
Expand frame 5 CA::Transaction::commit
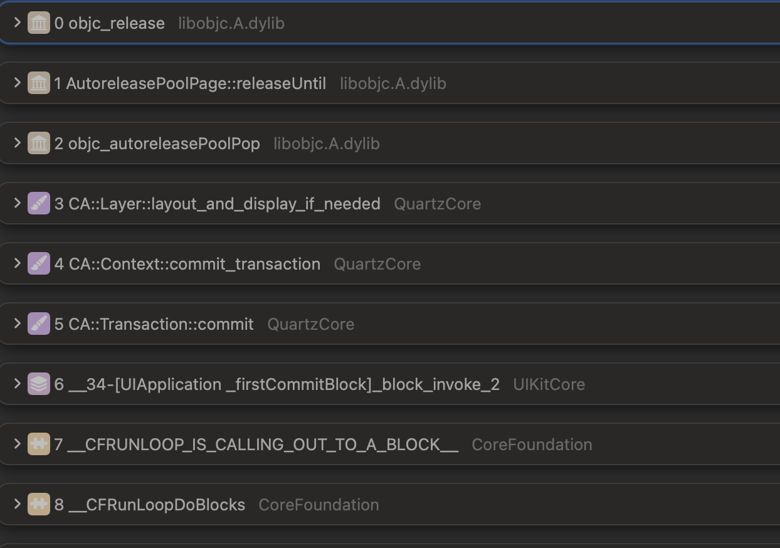(x=18, y=324)
